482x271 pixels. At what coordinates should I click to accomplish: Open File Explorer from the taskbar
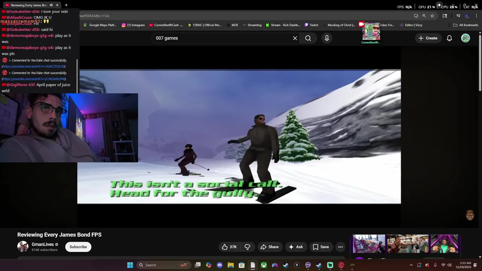[230, 265]
